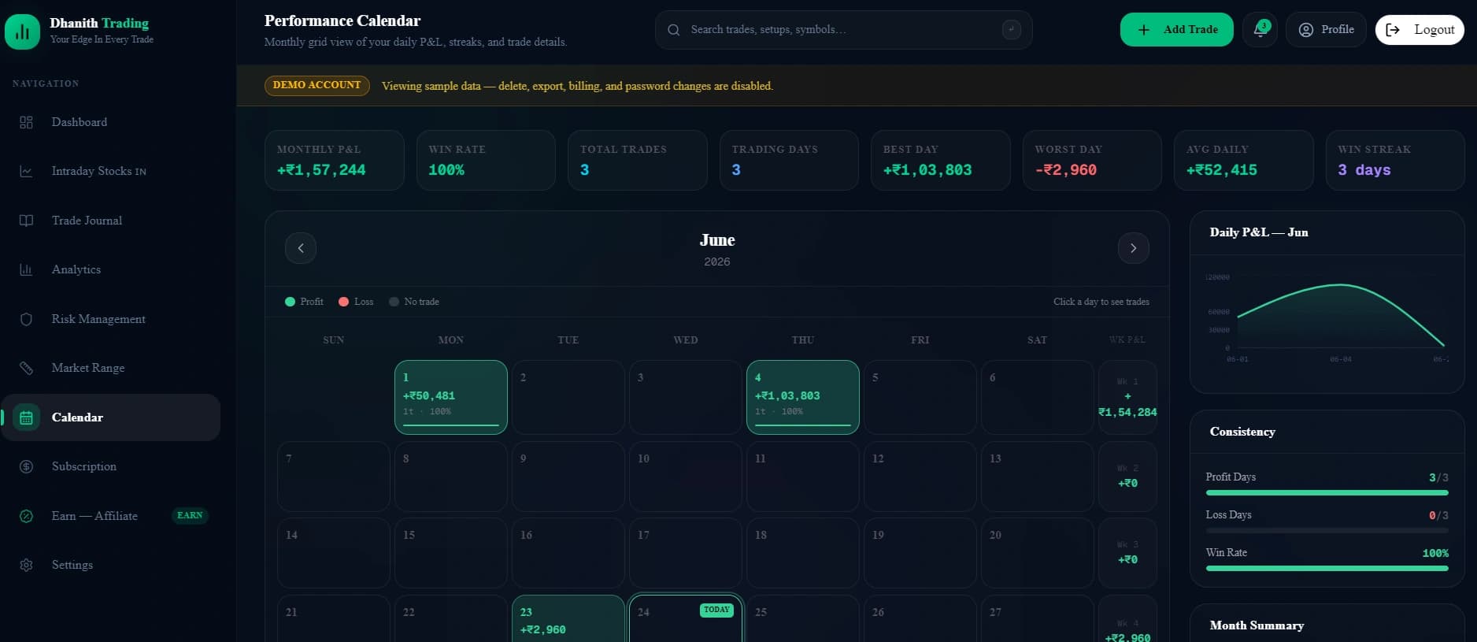
Task: Click the Trade Journal book icon
Action: (26, 221)
